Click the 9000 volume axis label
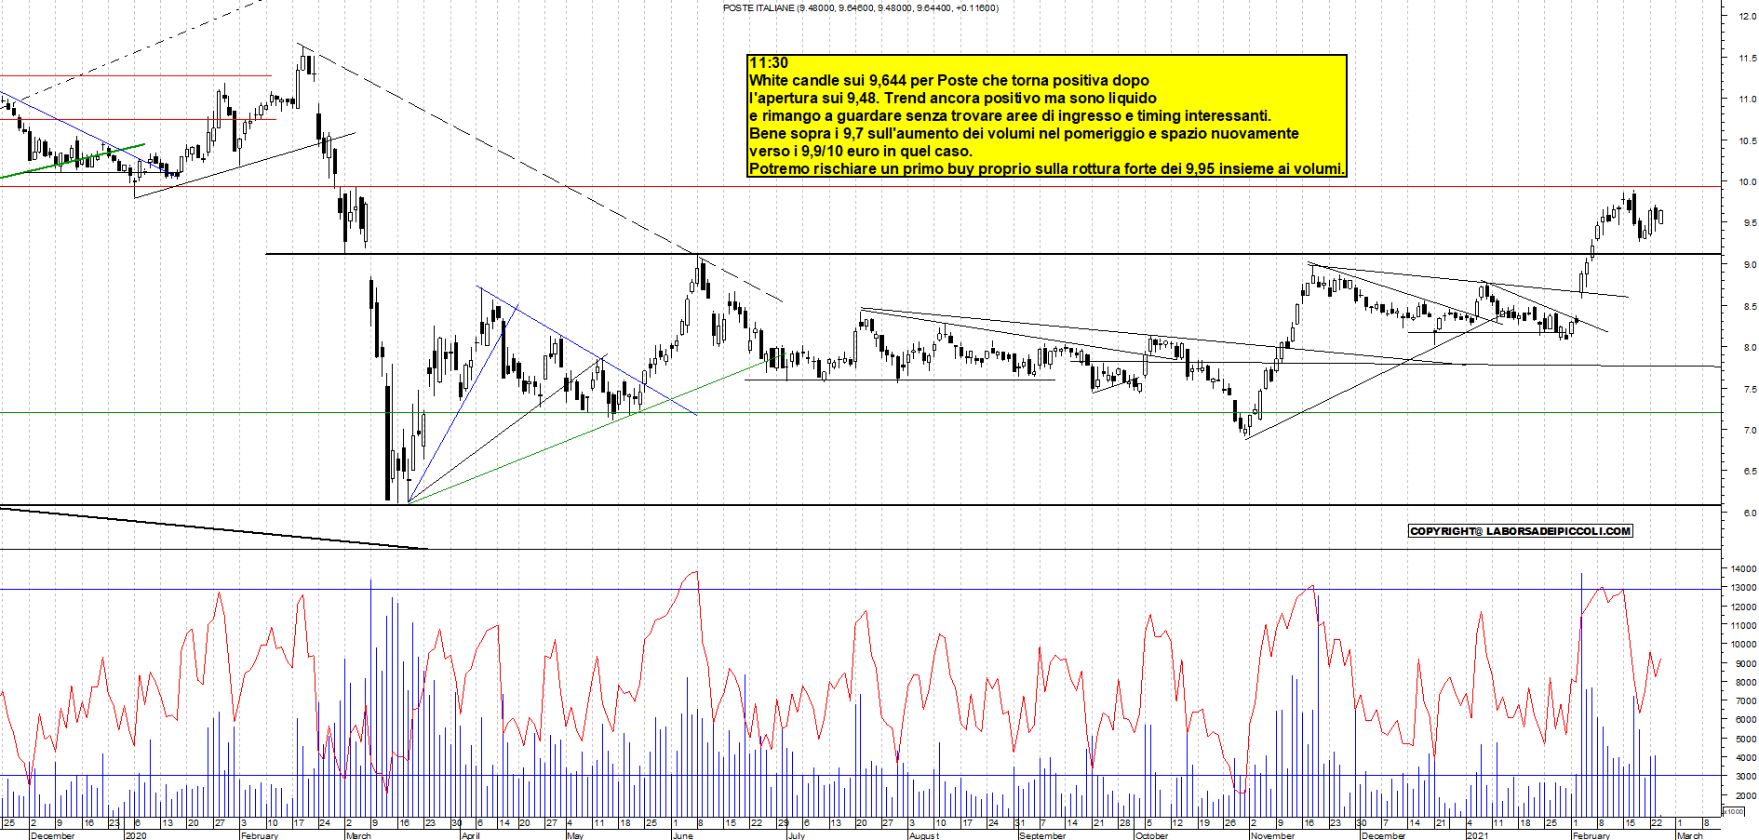The height and width of the screenshot is (840, 1759). [x=1746, y=664]
